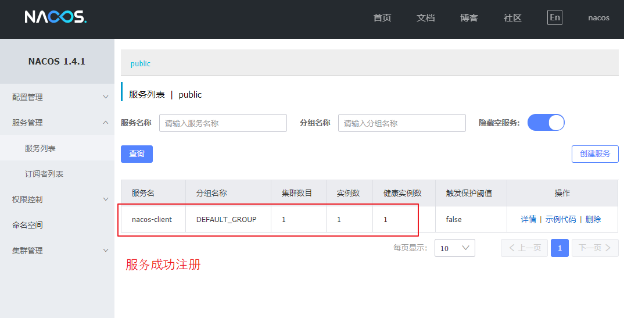Collapse the 服务管理 menu

[57, 123]
